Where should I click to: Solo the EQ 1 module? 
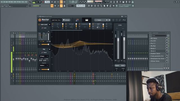tap(53, 26)
